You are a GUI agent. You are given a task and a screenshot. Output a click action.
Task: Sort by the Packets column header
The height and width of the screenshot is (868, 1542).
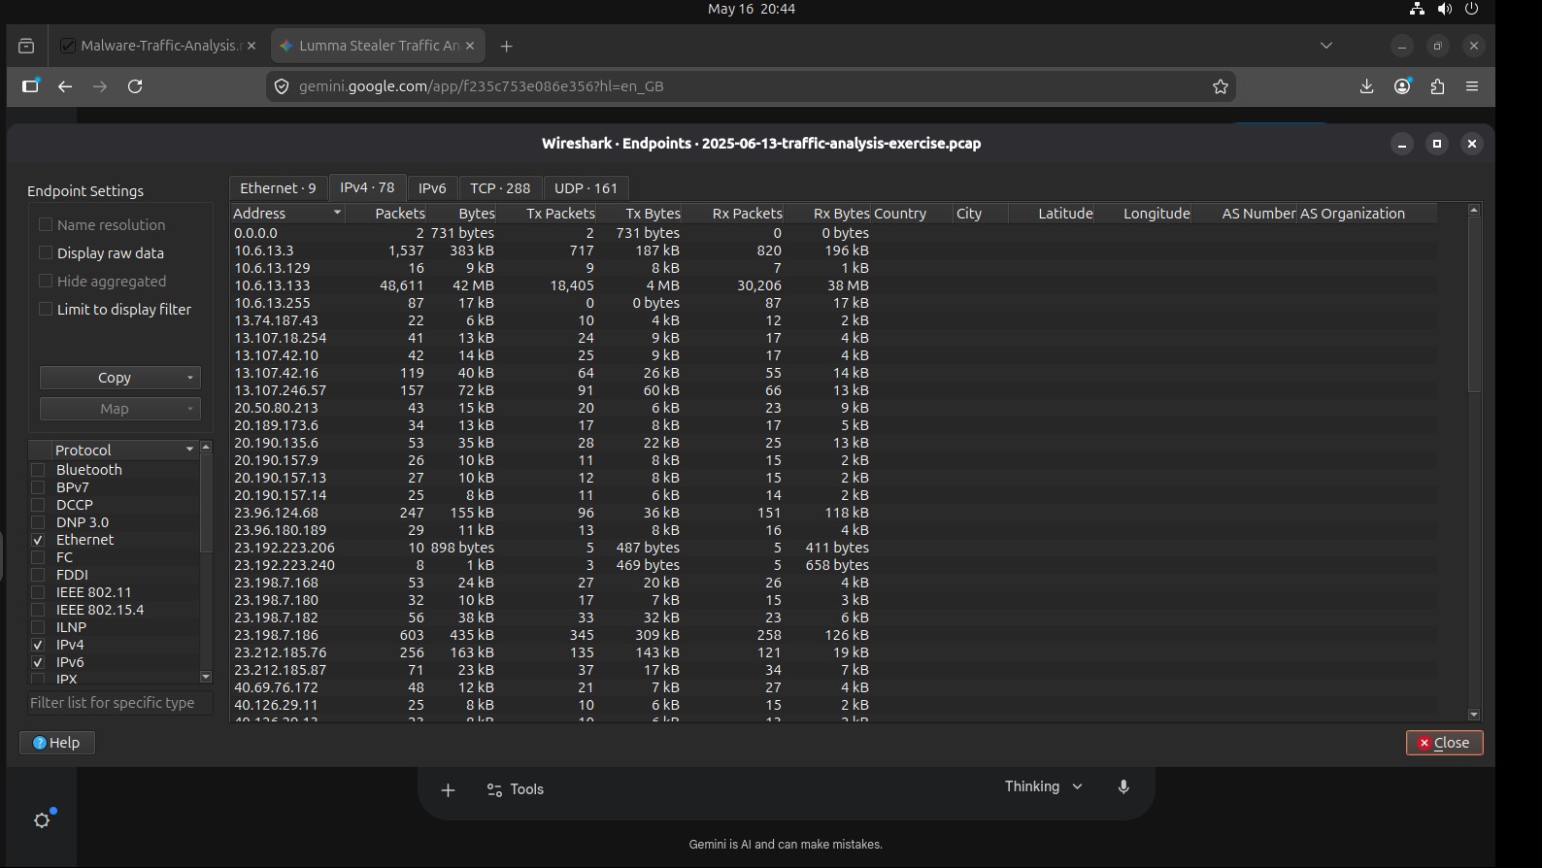(x=386, y=214)
